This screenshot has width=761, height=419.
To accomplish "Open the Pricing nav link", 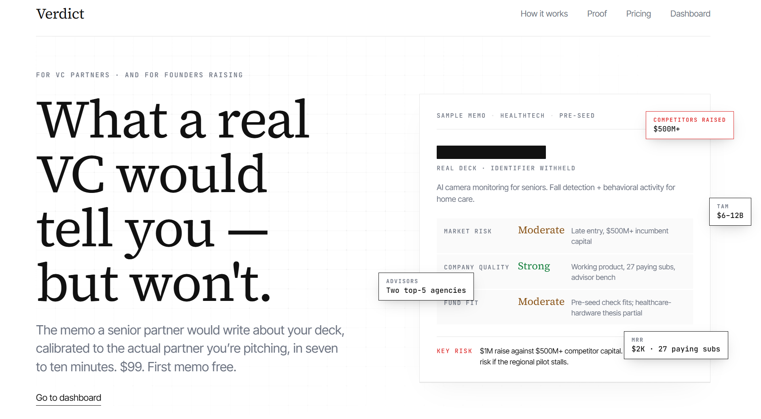I will (638, 14).
